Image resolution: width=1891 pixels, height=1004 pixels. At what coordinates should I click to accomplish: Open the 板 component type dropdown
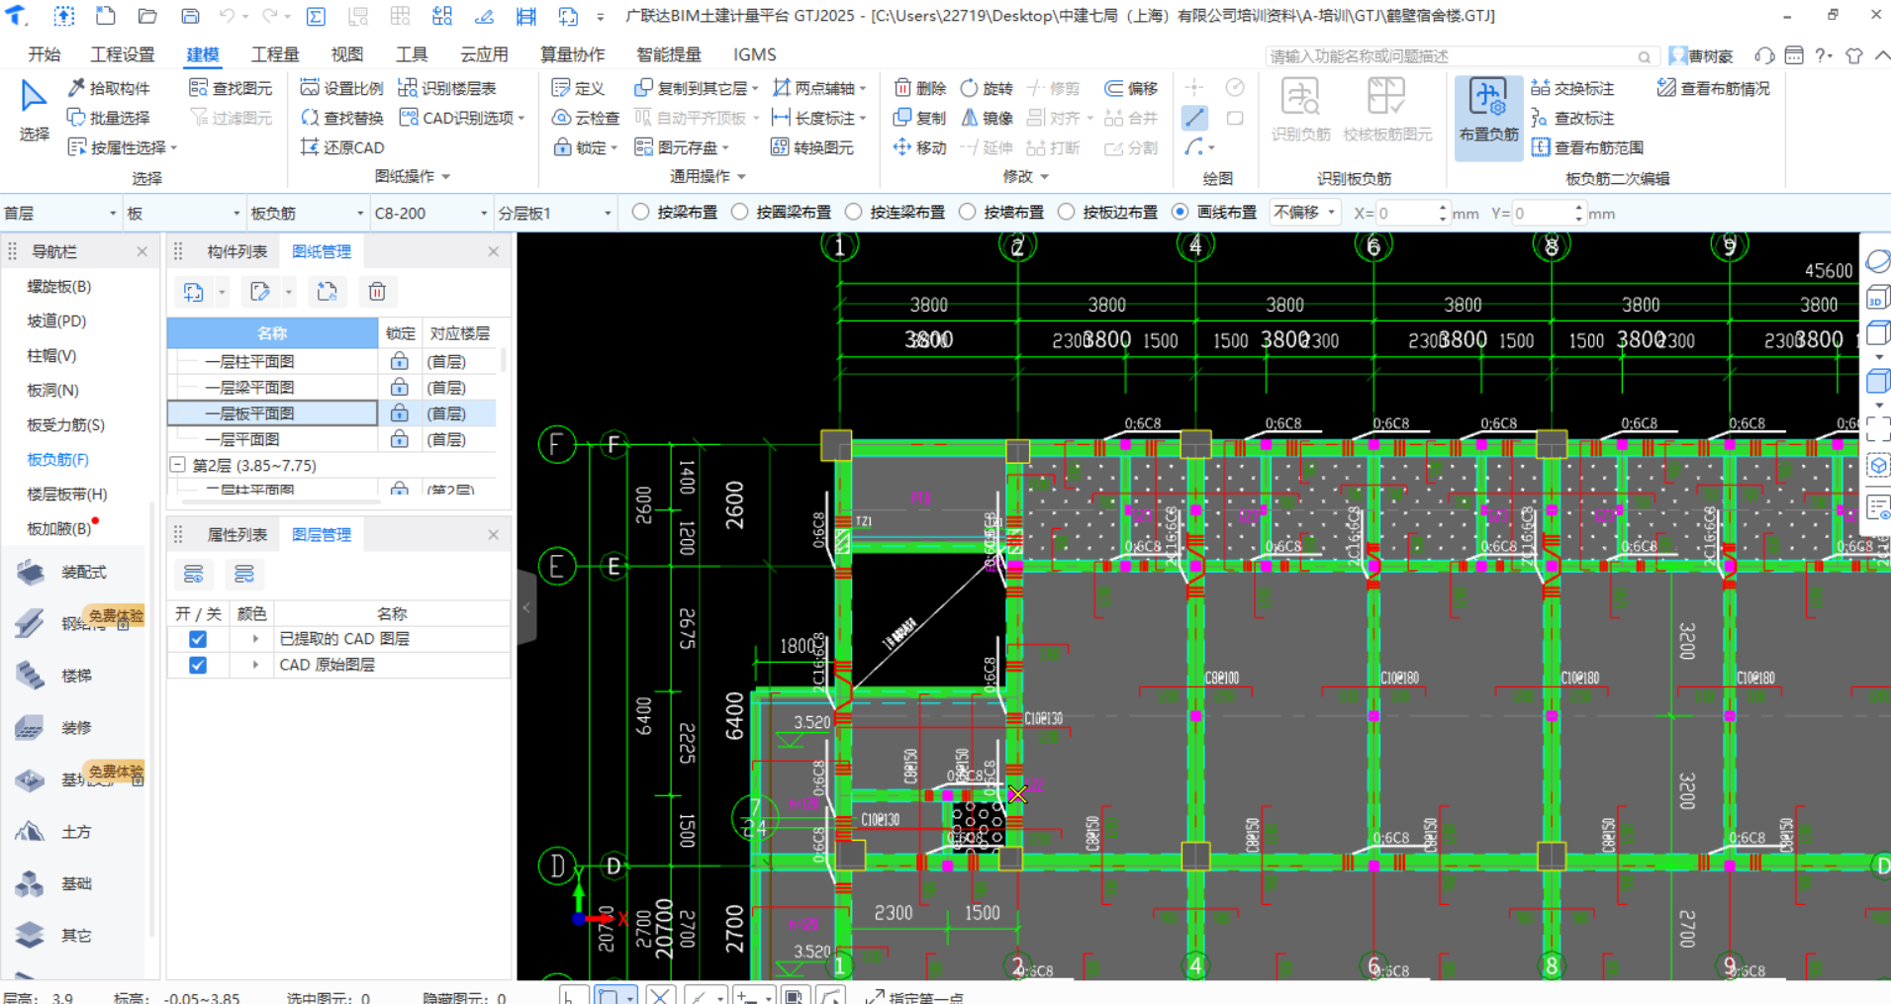[x=183, y=213]
